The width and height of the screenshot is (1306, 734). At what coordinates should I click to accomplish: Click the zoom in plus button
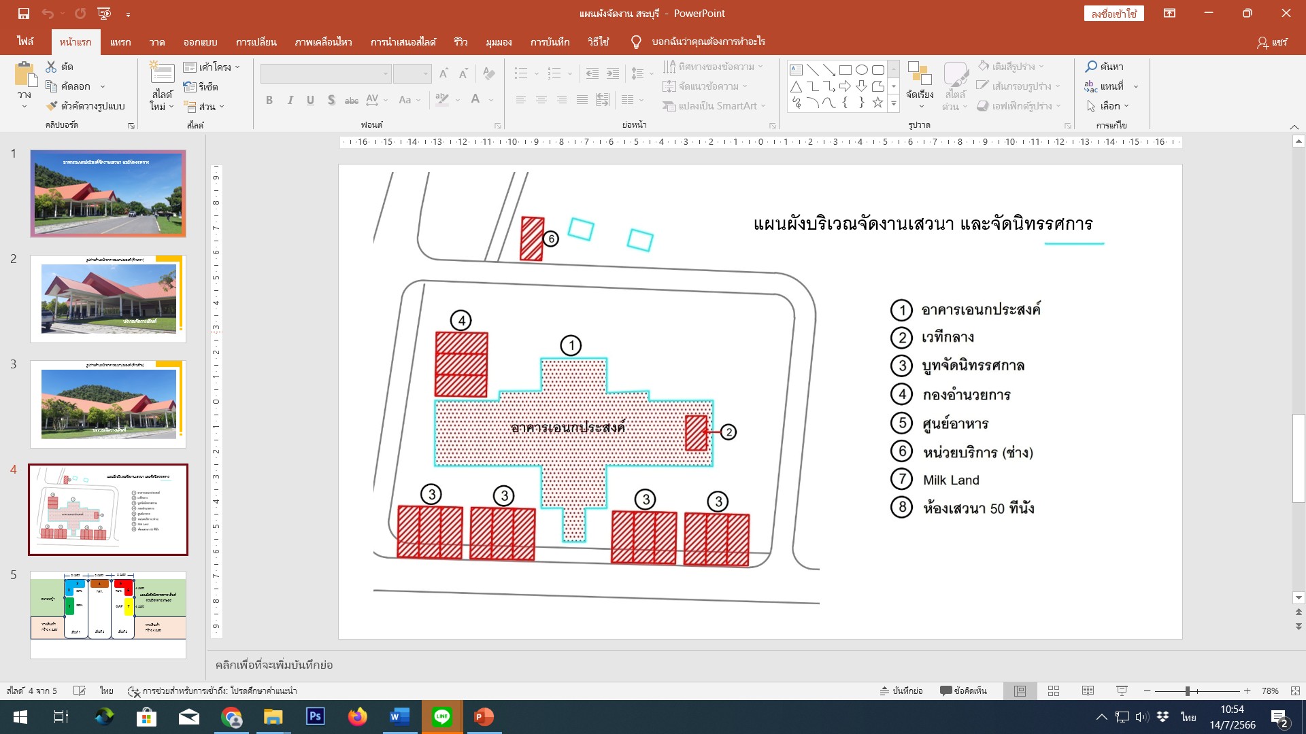[x=1247, y=691]
